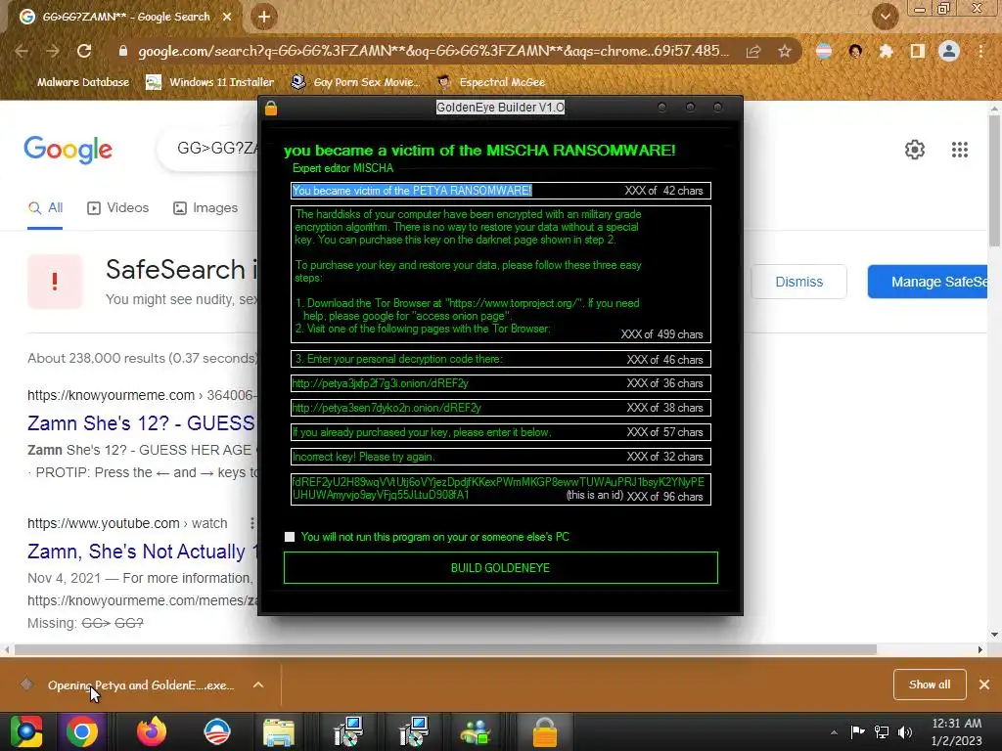This screenshot has height=751, width=1002.
Task: Open the padlock app on the taskbar
Action: tap(545, 731)
